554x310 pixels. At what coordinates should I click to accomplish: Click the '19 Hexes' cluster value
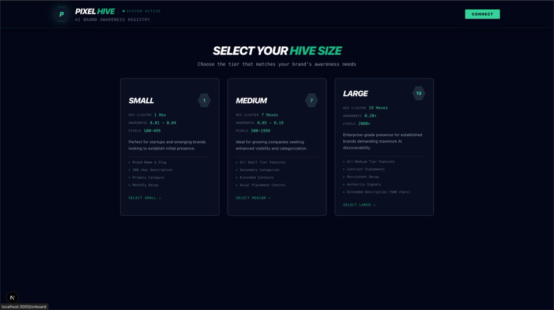[378, 108]
